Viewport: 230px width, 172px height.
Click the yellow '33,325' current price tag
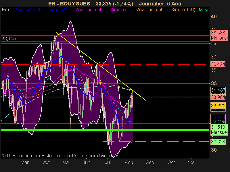click(x=218, y=105)
